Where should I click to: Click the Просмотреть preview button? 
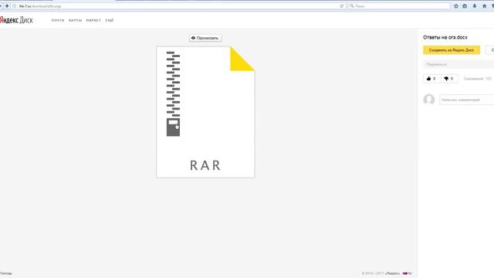coord(205,38)
